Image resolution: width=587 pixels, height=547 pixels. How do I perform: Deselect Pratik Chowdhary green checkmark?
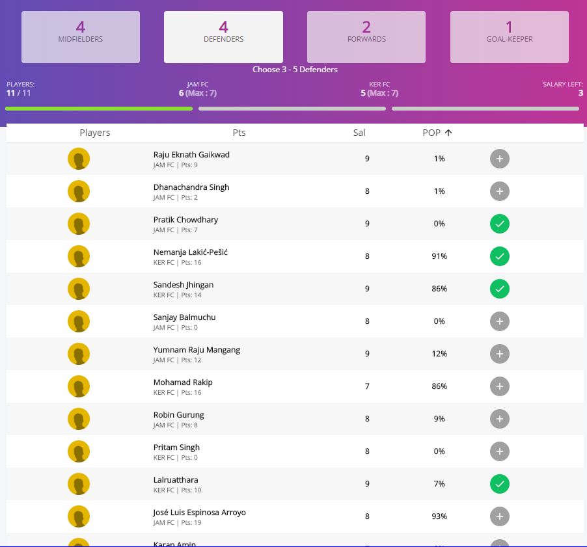point(499,224)
